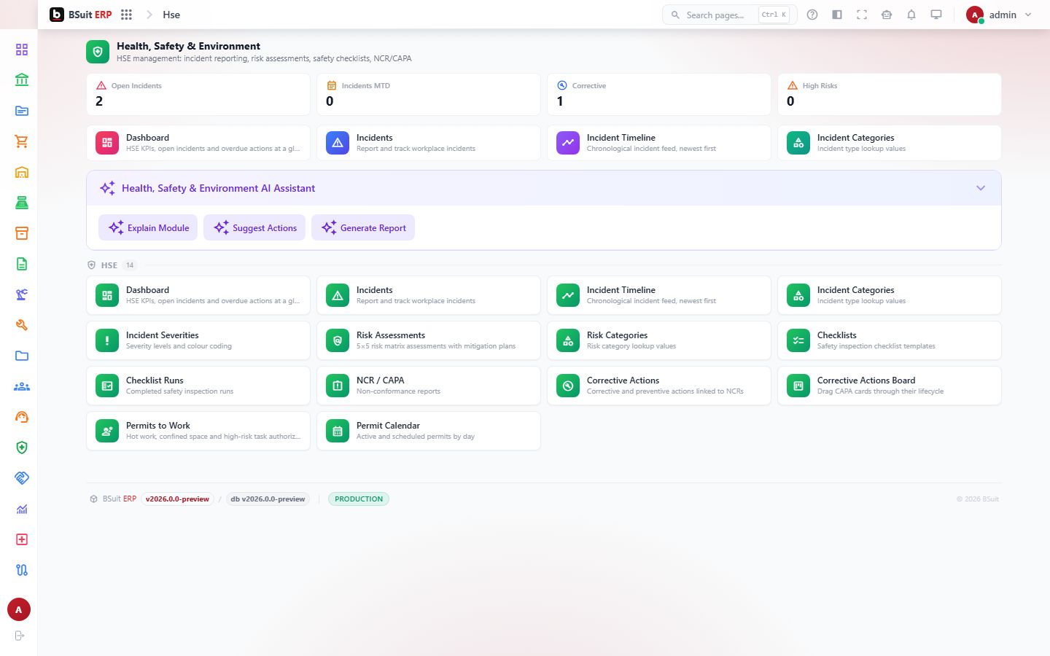This screenshot has height=656, width=1050.
Task: Select the green shield sidebar icon
Action: coord(22,448)
